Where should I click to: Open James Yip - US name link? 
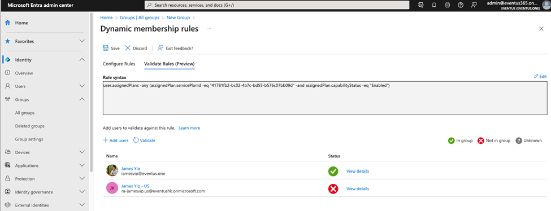135,186
